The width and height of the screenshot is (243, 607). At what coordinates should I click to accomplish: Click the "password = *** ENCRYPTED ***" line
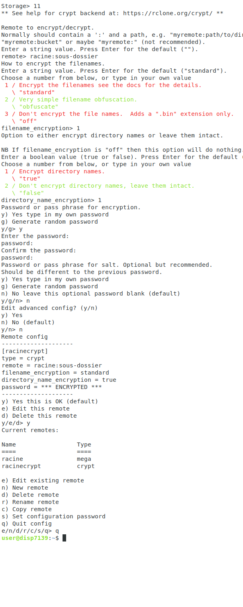pyautogui.click(x=51, y=387)
